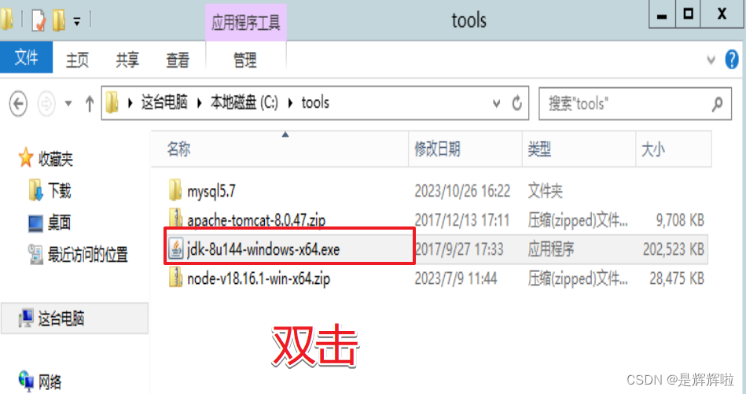746x394 pixels.
Task: Click the back navigation arrow
Action: point(18,103)
